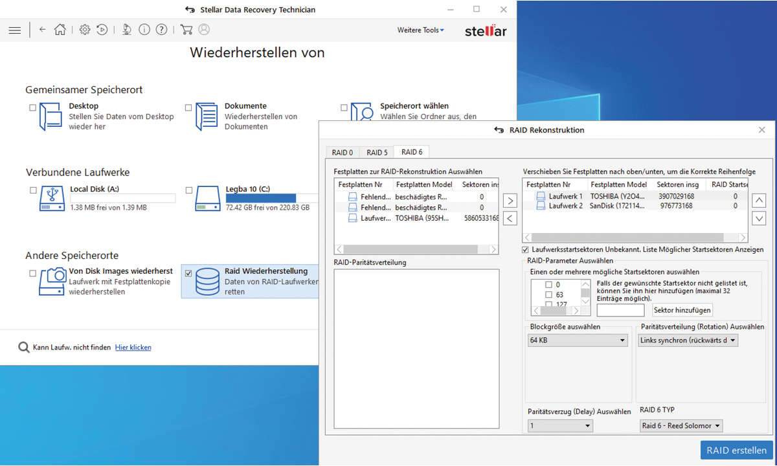Open the info icon in the toolbar
777x466 pixels.
click(x=144, y=30)
